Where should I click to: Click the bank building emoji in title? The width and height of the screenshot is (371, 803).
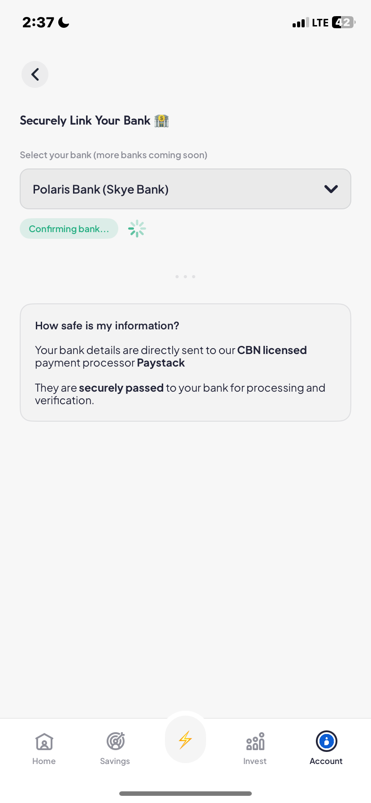(x=161, y=121)
